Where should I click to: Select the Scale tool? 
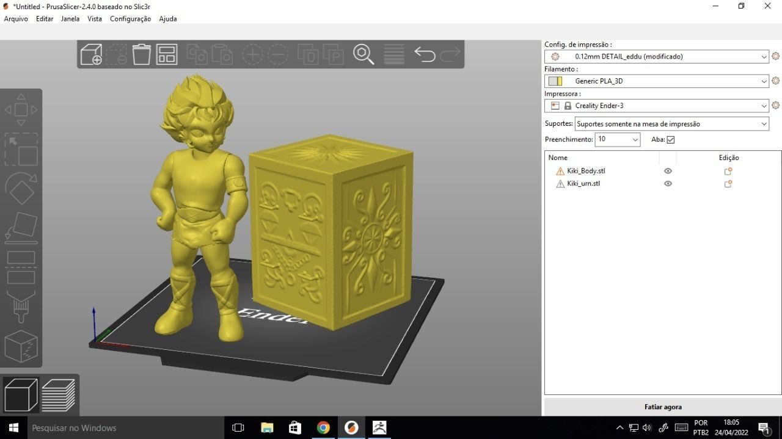coord(21,150)
